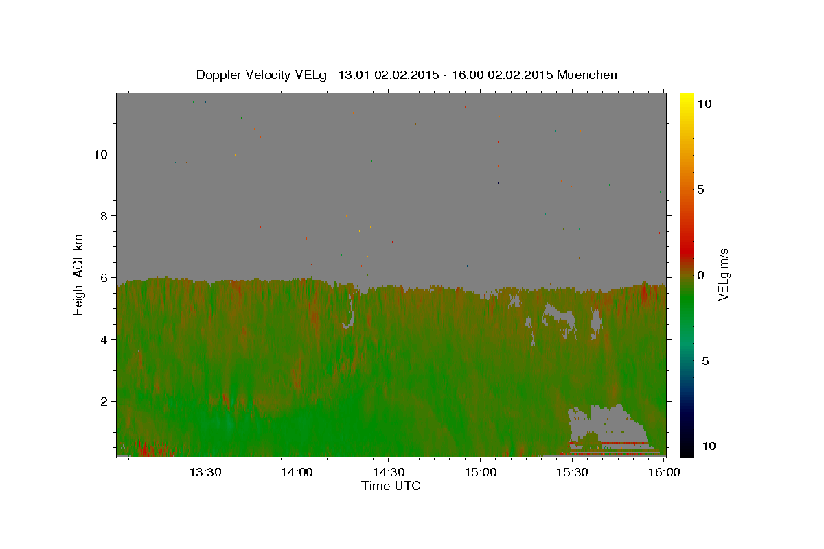The image size is (824, 549).
Task: Click height axis label '6'
Action: click(103, 278)
